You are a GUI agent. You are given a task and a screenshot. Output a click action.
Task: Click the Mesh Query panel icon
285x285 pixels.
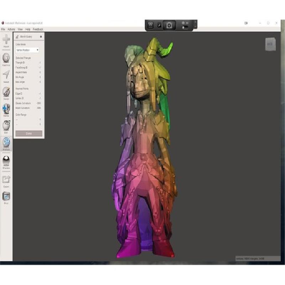[x=17, y=37]
